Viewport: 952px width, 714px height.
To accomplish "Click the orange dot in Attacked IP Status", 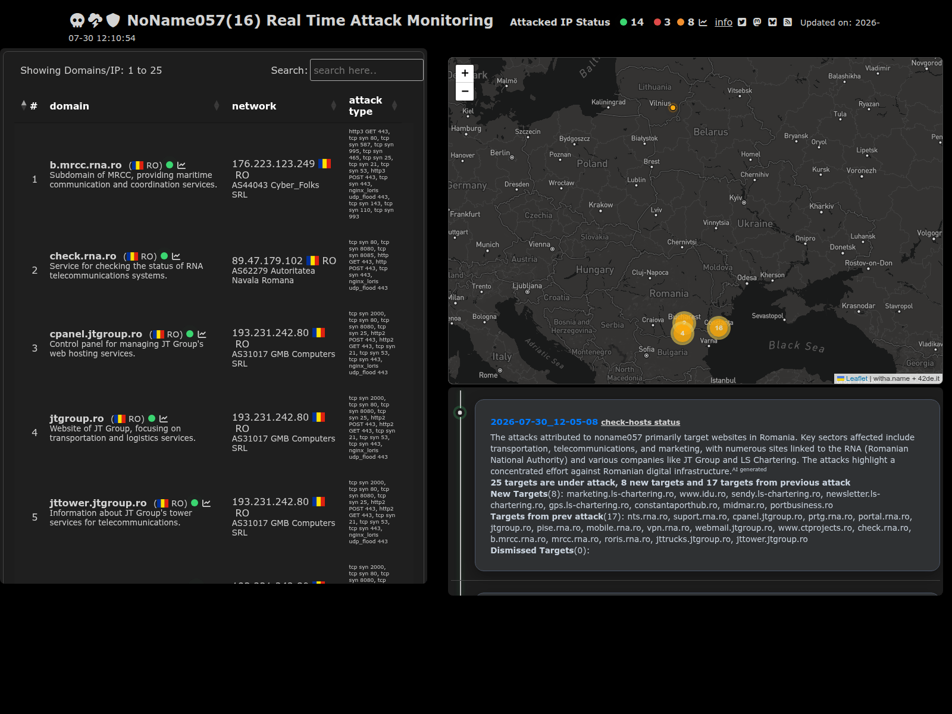I will (681, 23).
